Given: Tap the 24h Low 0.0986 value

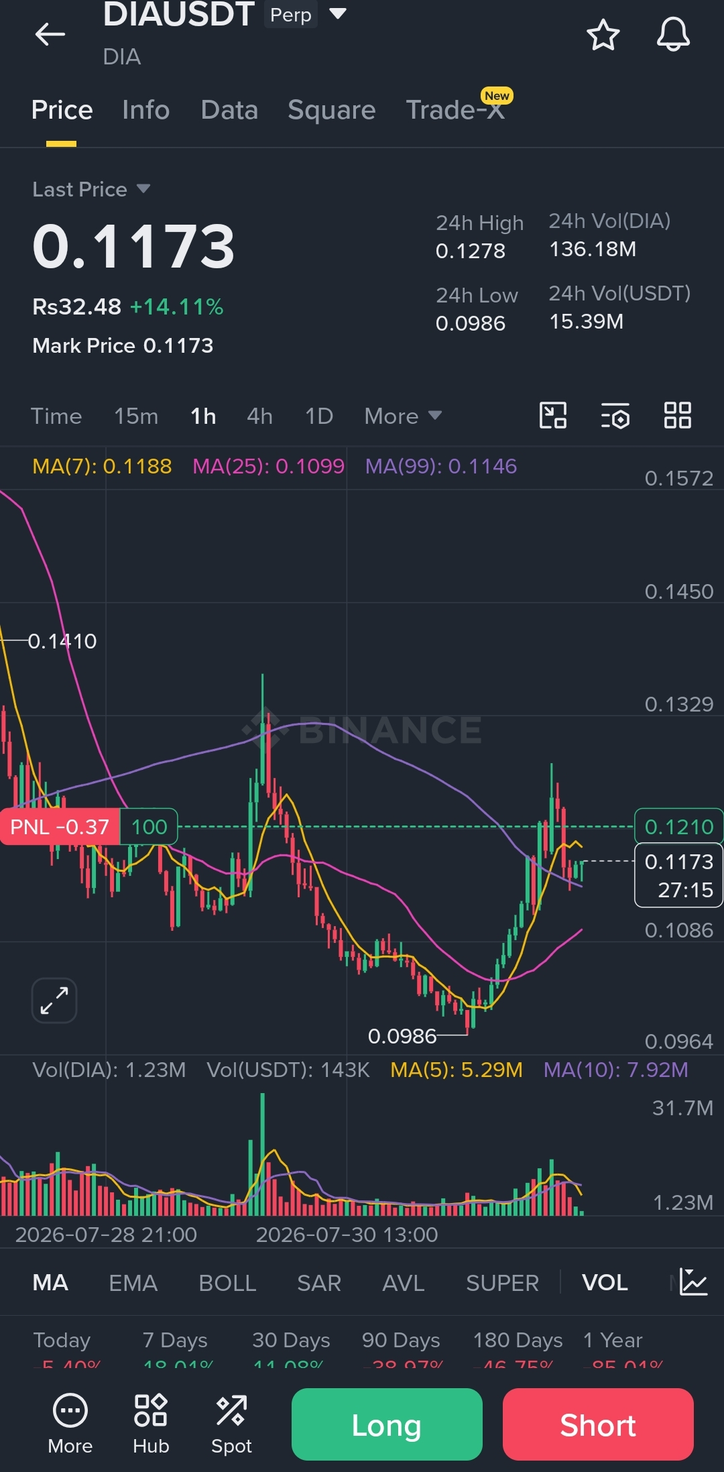Looking at the screenshot, I should coord(471,323).
